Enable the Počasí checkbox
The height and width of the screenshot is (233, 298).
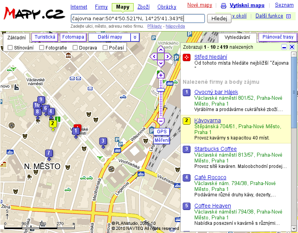tap(105, 48)
